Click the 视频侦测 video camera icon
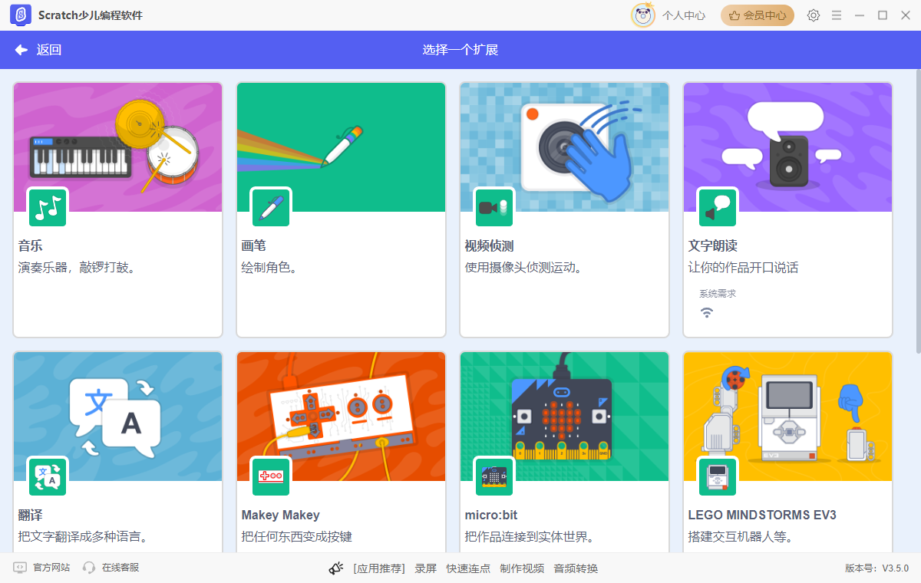 494,207
